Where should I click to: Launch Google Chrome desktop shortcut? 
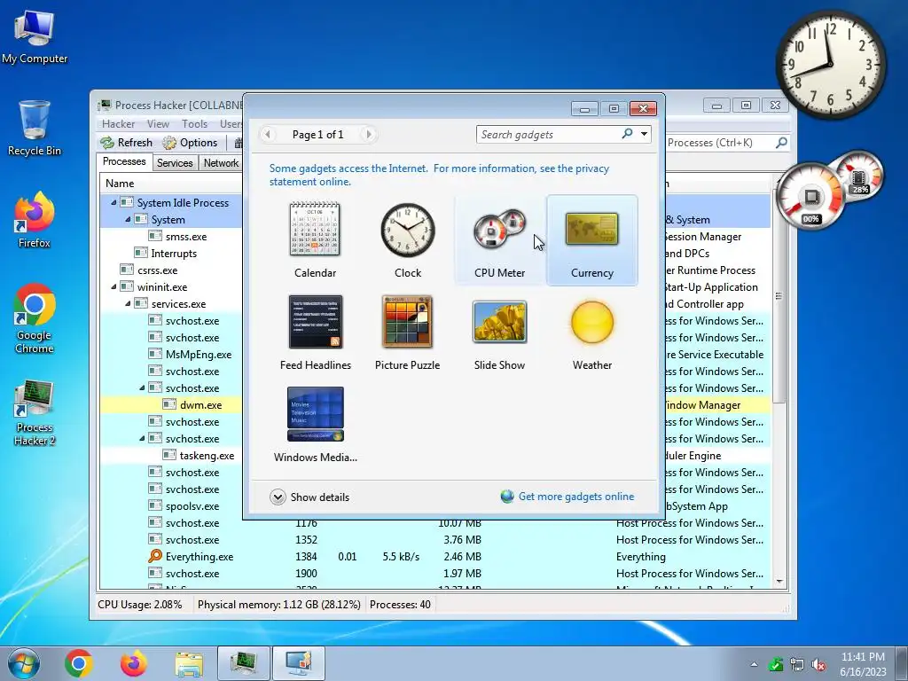pyautogui.click(x=35, y=318)
